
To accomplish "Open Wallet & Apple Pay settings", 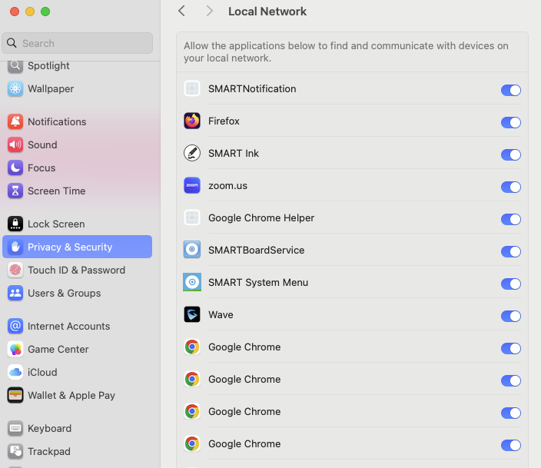I will 71,396.
